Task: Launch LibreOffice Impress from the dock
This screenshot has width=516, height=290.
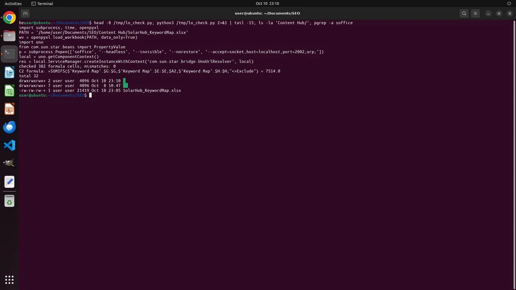Action: pyautogui.click(x=9, y=109)
